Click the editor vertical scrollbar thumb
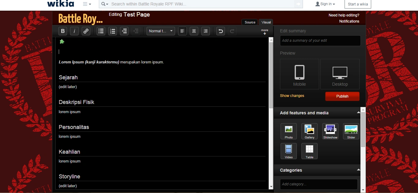418x193 pixels. (271, 75)
